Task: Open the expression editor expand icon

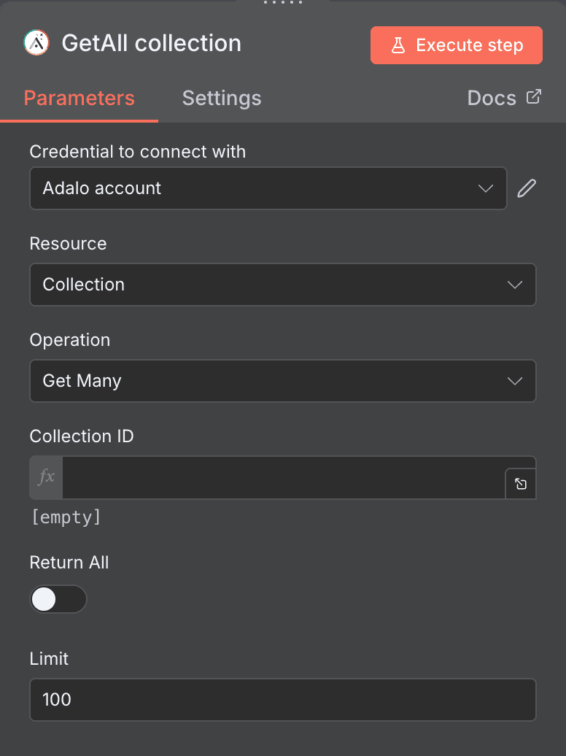Action: 520,482
